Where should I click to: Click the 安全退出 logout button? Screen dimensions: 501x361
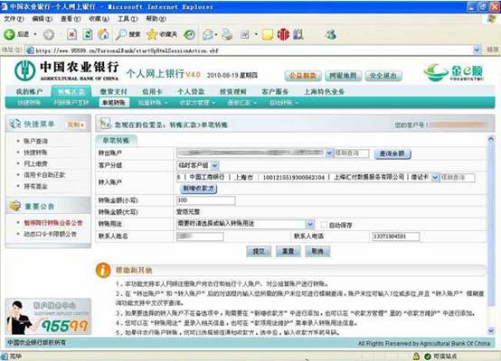[383, 76]
